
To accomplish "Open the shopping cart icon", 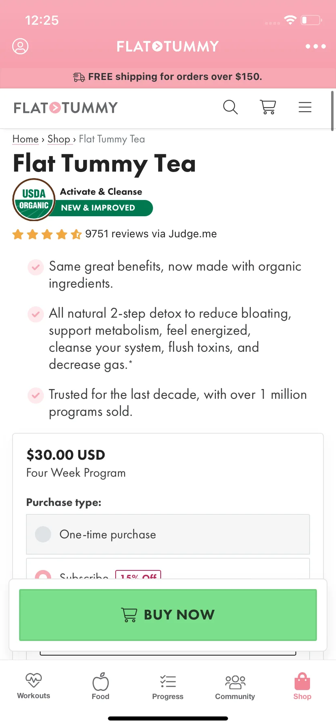I will (x=268, y=107).
